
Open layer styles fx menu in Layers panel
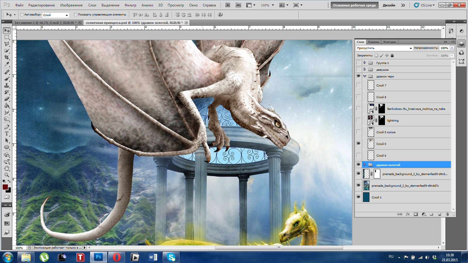tap(408, 214)
